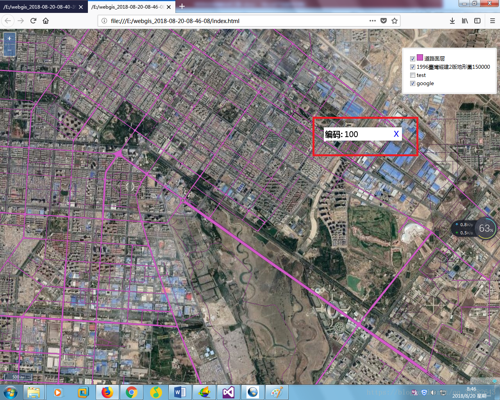The height and width of the screenshot is (400, 500).
Task: Zoom out the map with minus button
Action: pos(9,50)
